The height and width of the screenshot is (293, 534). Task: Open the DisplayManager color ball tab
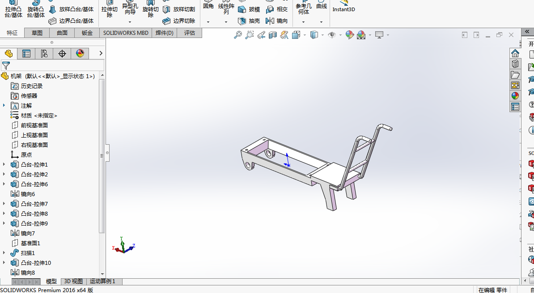tap(80, 54)
